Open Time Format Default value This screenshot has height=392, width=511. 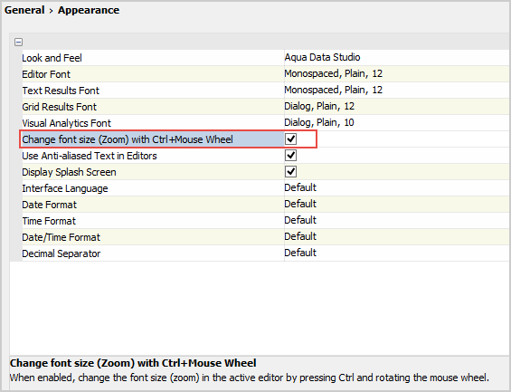397,221
